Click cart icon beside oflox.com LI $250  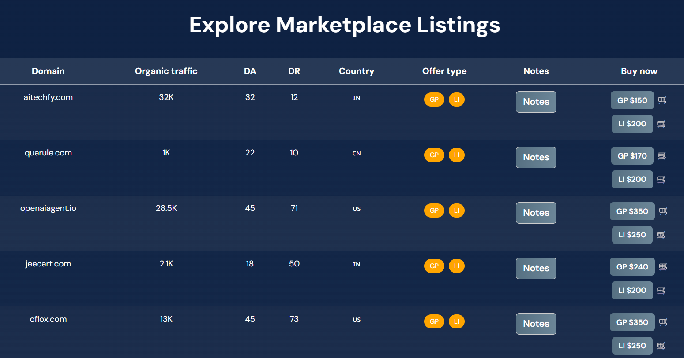pos(661,346)
